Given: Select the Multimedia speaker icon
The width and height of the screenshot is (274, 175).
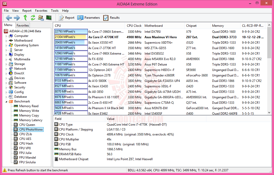Looking at the screenshot, I should tap(11, 59).
